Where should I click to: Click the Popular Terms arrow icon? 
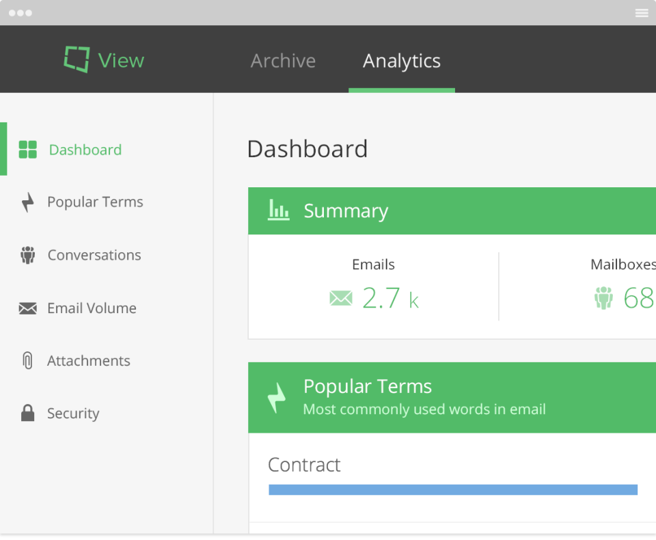coord(28,202)
